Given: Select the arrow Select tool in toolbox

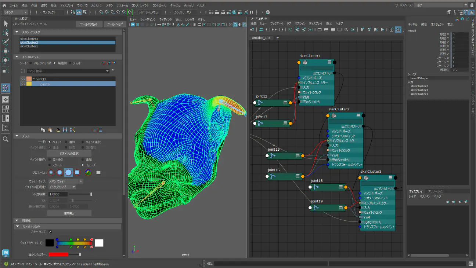Looking at the screenshot, I should (6, 23).
